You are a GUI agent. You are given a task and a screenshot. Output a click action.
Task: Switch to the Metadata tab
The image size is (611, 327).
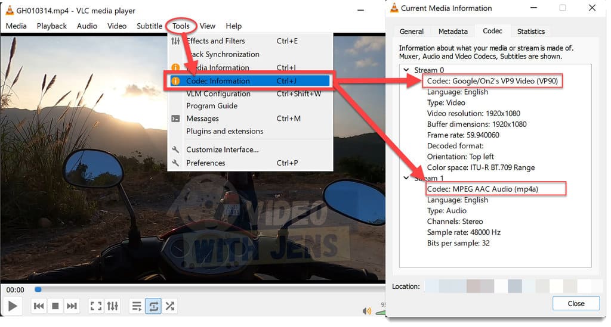[x=453, y=32]
